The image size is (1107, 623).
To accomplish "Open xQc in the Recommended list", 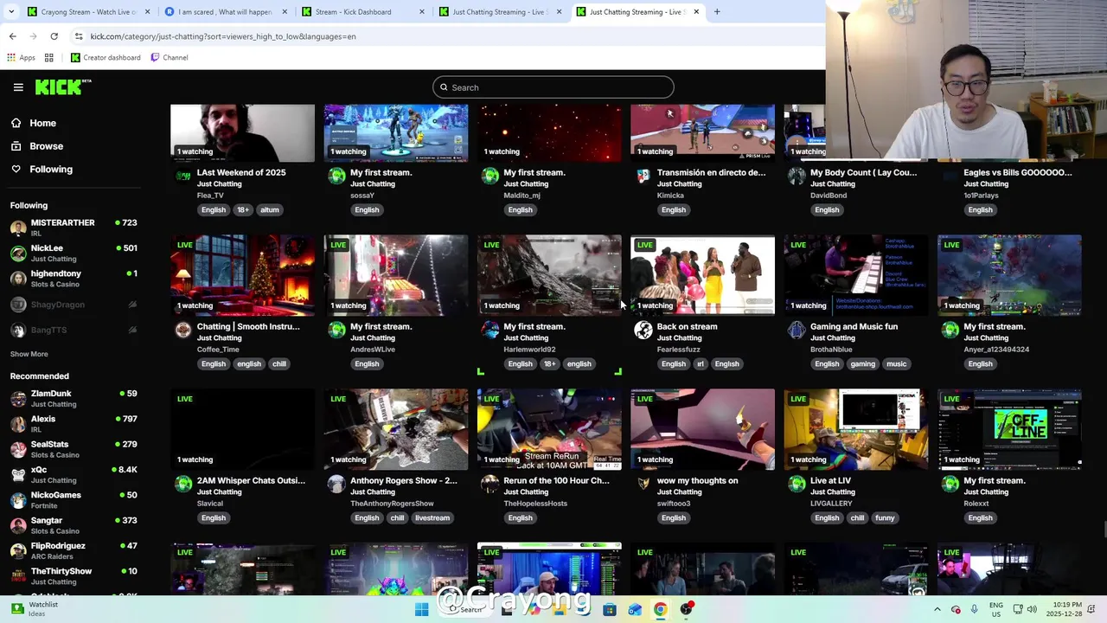I will 74,474.
